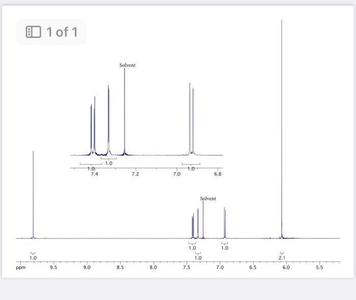Click the solvent peak line in the inset
Viewport: 356px width, 300px height.
click(125, 112)
